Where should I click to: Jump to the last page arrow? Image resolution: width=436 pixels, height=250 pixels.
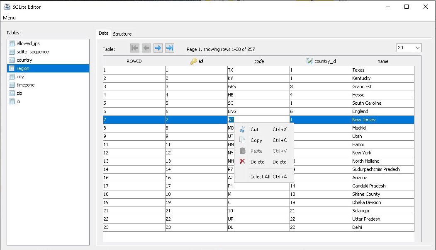(x=169, y=48)
